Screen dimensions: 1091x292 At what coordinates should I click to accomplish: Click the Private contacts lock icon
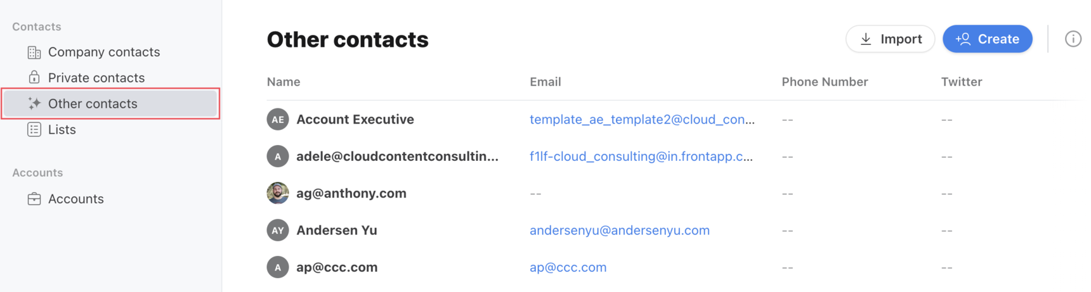click(34, 77)
